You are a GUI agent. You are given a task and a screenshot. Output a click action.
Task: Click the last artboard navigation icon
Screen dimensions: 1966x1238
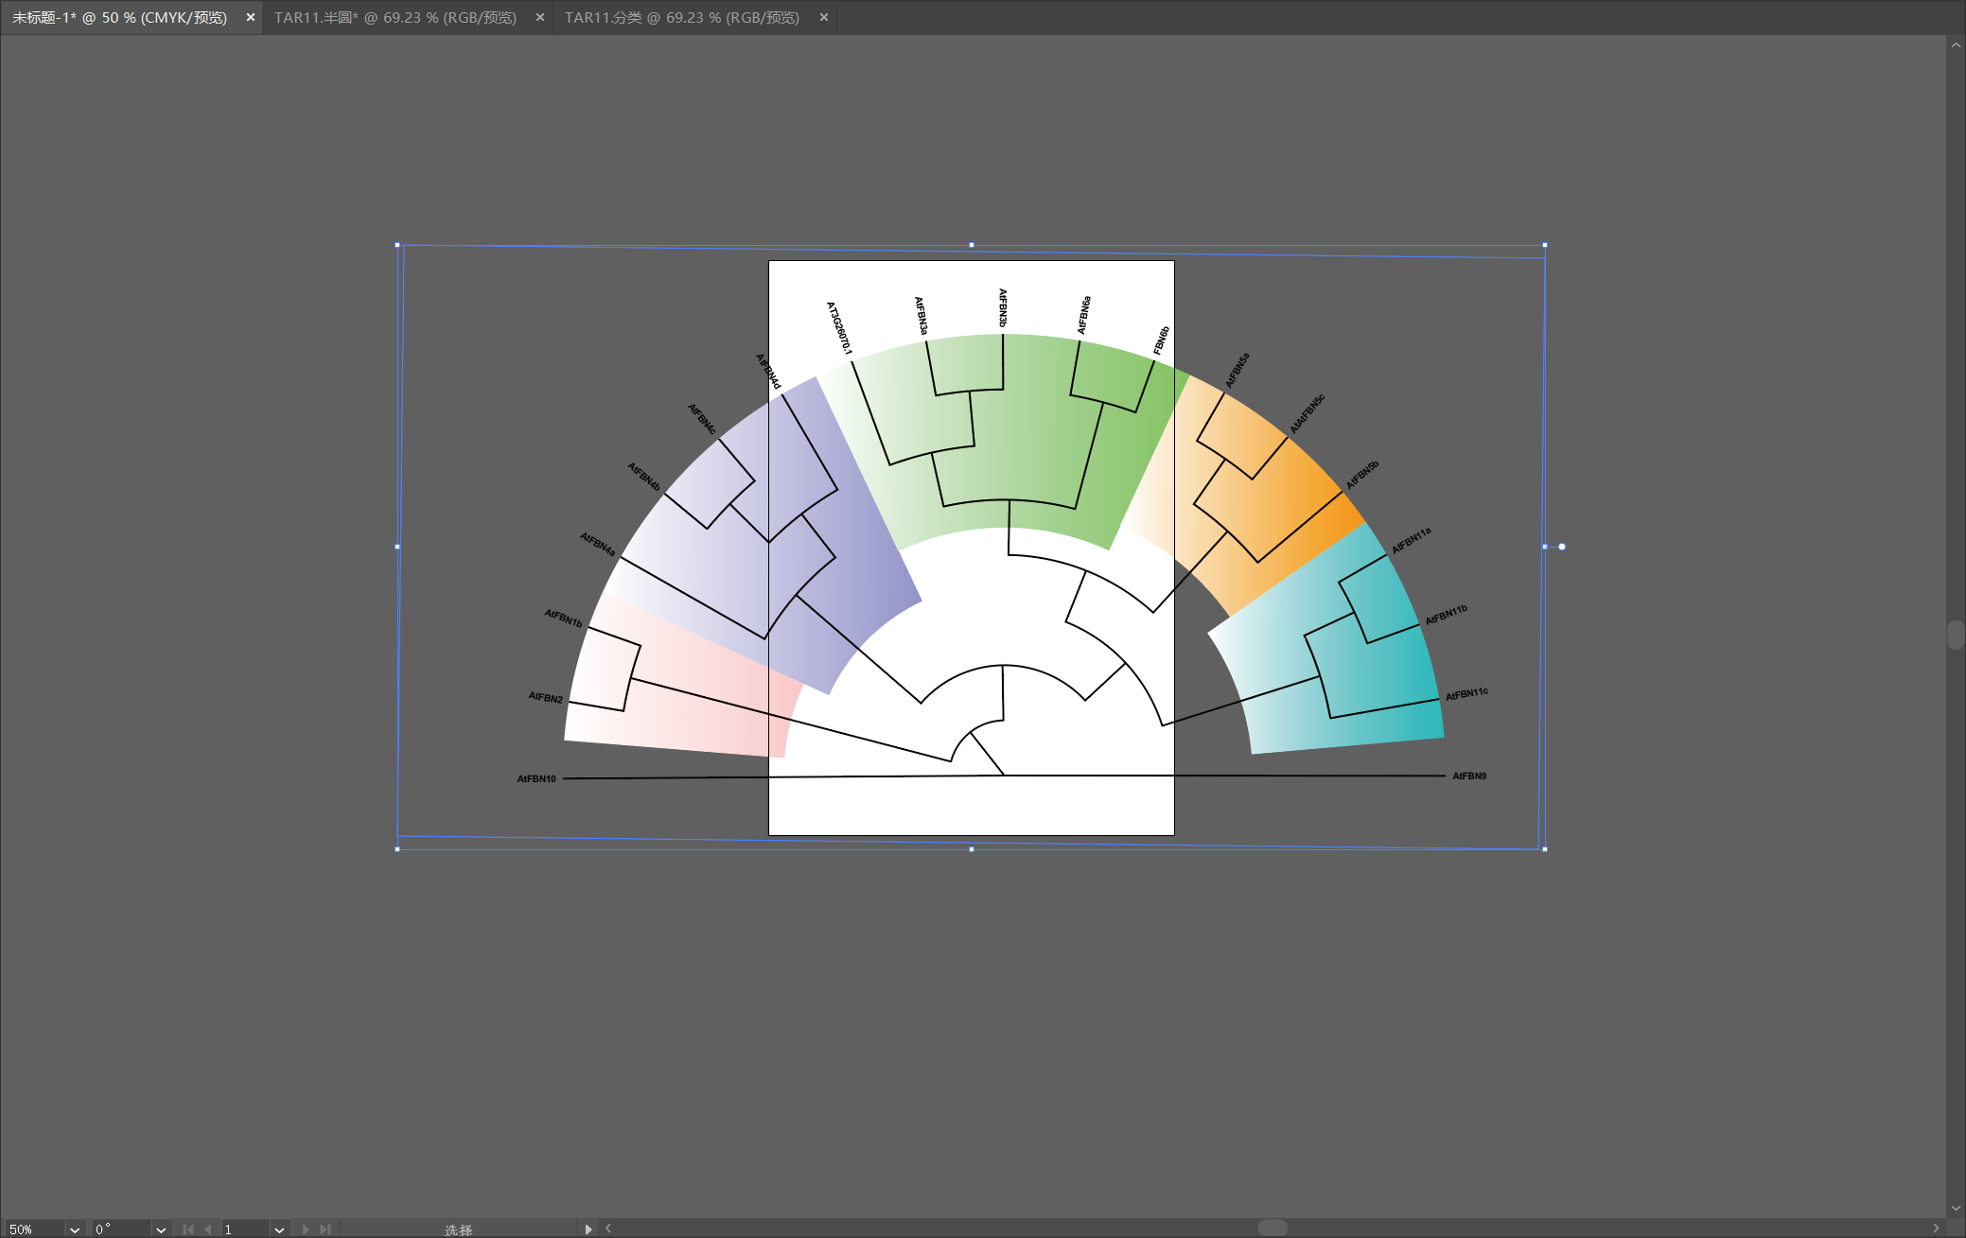pos(325,1229)
